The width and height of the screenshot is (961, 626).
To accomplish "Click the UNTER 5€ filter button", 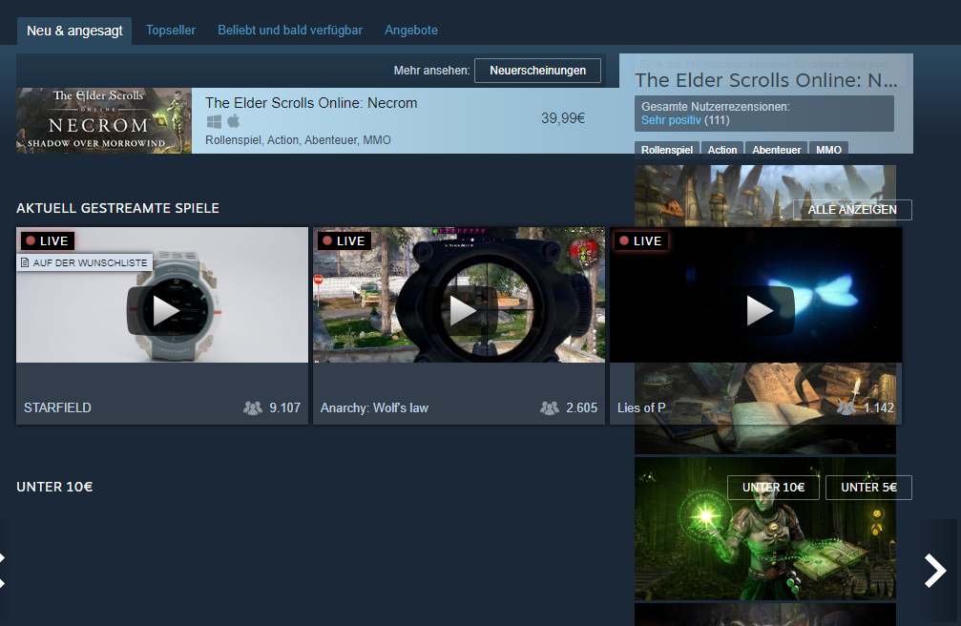I will tap(868, 488).
